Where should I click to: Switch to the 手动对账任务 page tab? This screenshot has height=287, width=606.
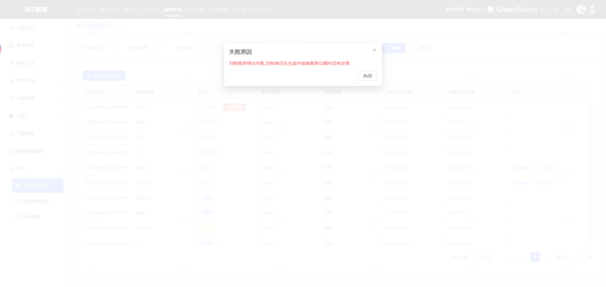click(x=96, y=26)
